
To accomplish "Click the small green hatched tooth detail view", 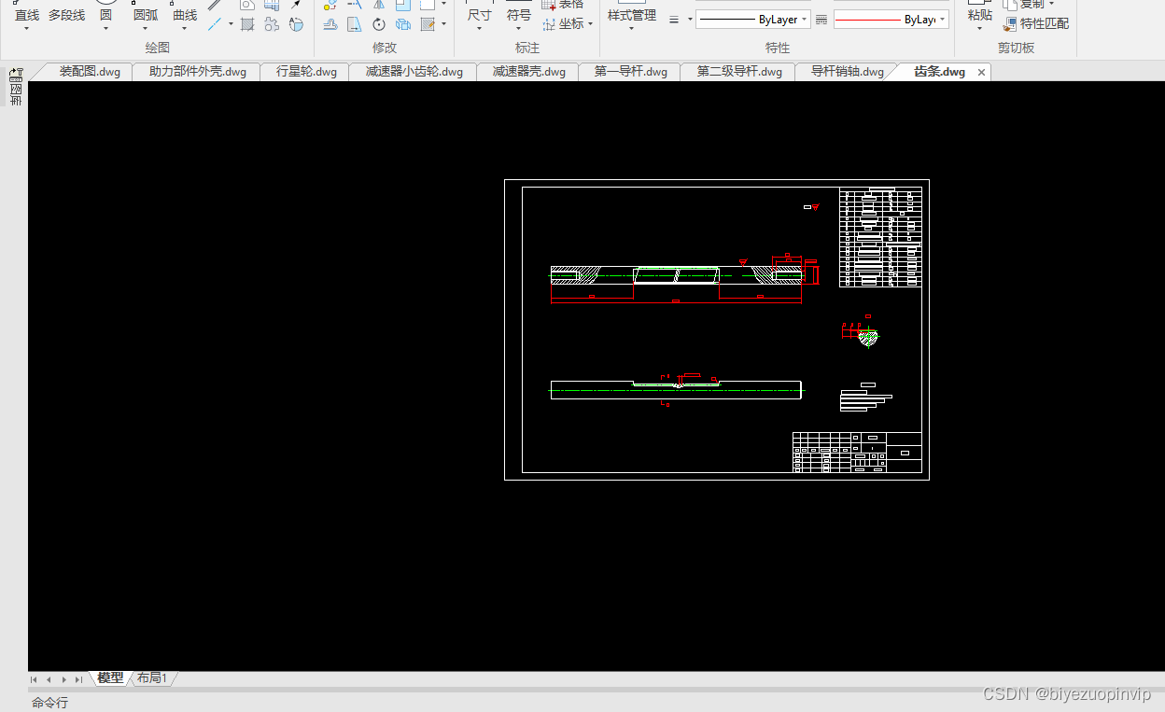I will (868, 335).
